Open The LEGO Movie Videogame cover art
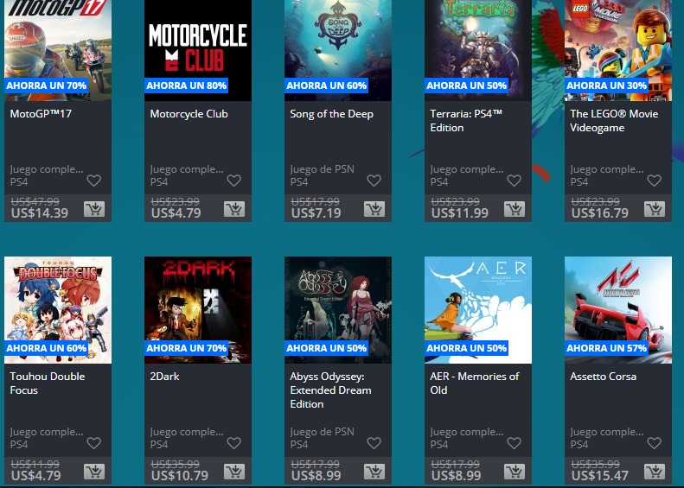The width and height of the screenshot is (684, 488). pos(618,50)
